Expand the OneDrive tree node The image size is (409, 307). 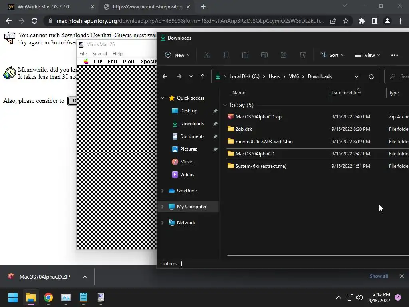(162, 191)
